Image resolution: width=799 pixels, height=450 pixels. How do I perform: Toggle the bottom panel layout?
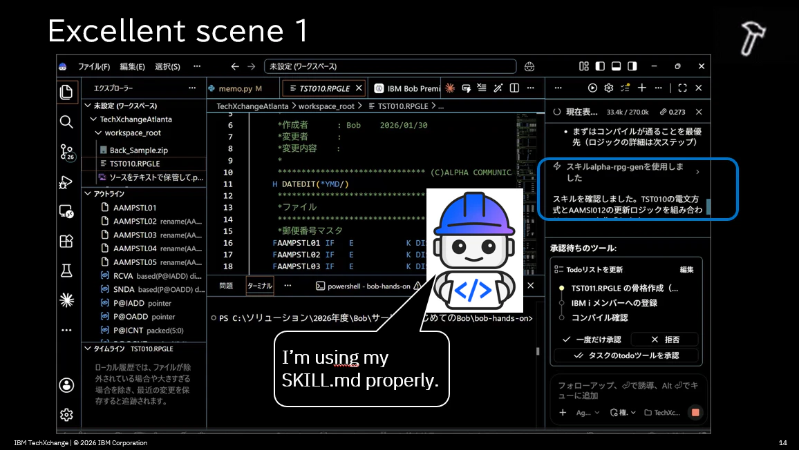click(616, 66)
